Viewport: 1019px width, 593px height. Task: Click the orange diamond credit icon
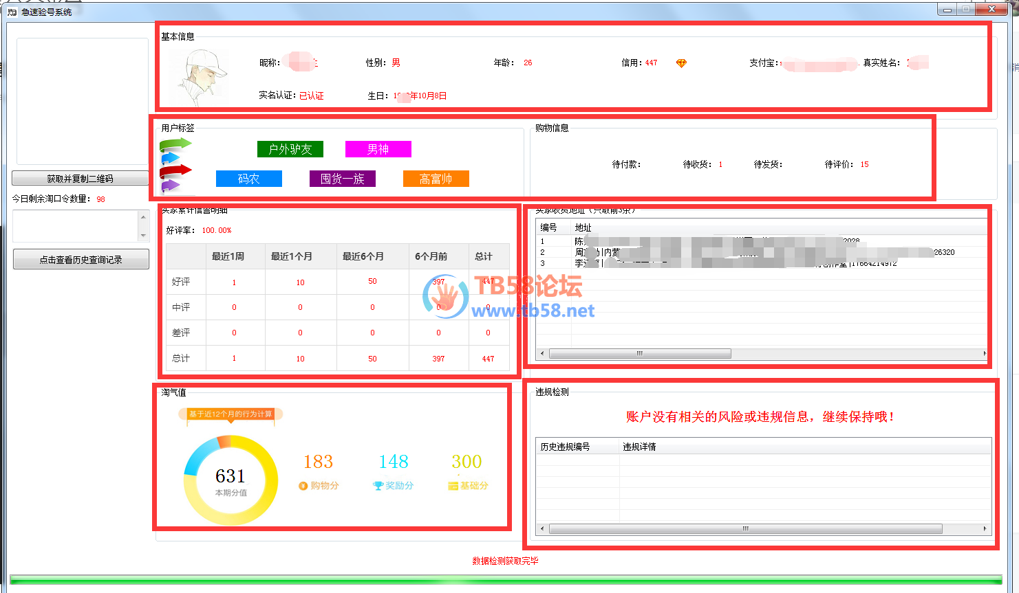(681, 63)
